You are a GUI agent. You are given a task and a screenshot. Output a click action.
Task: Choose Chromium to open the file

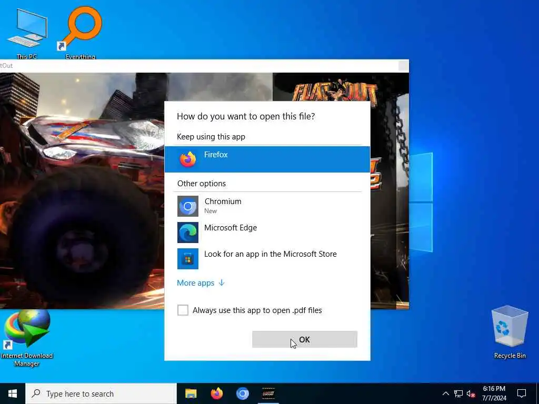(x=267, y=206)
